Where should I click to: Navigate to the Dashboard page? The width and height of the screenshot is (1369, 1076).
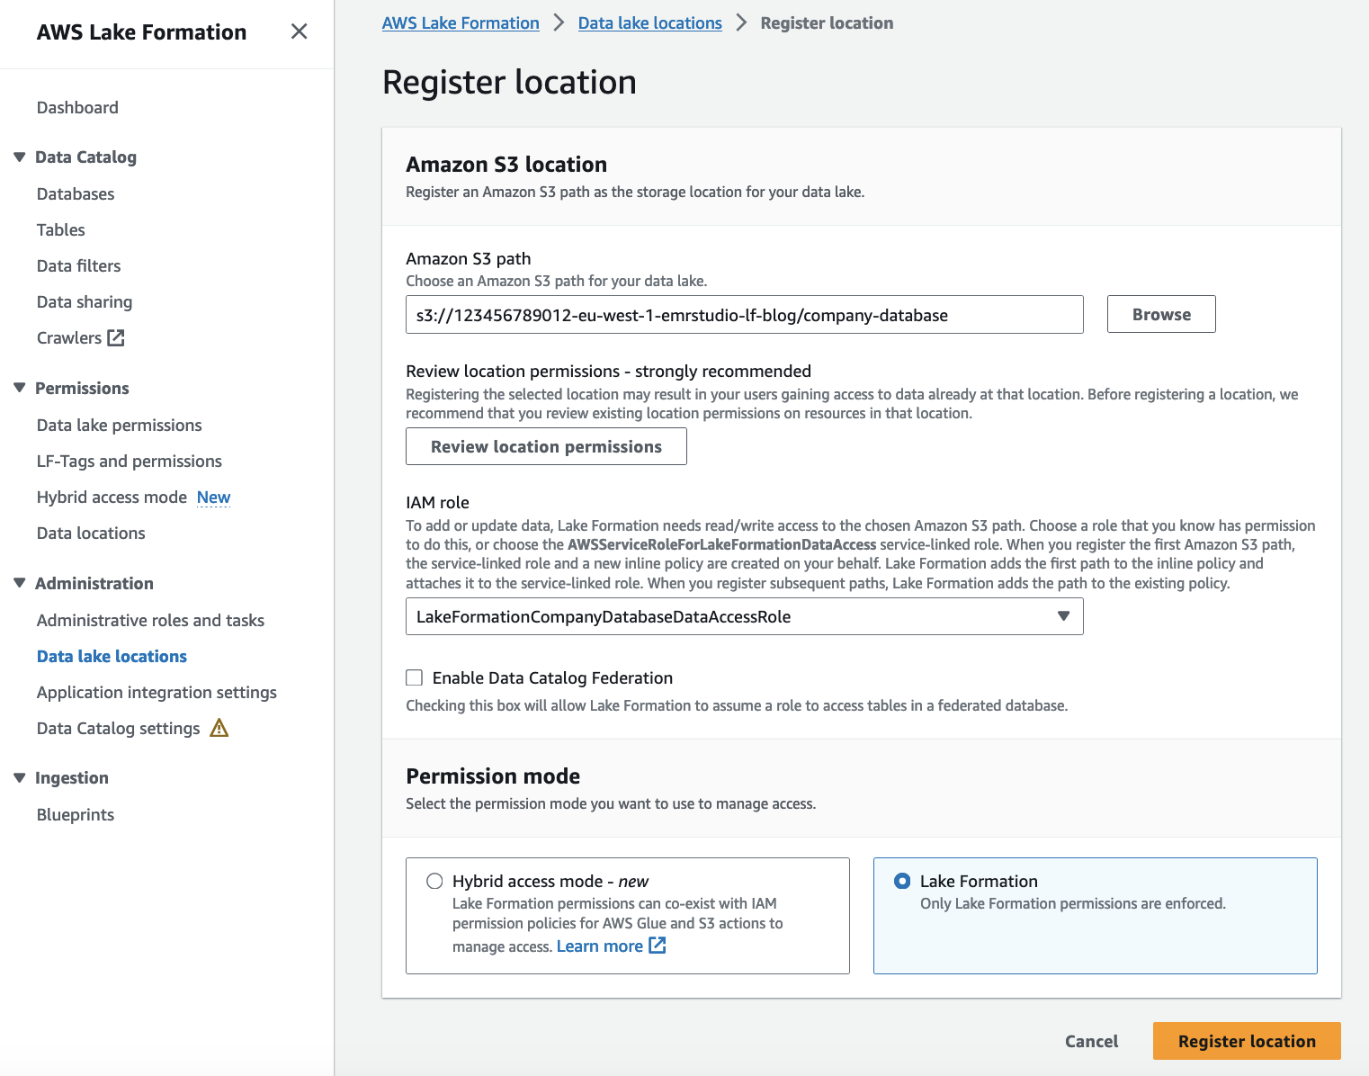click(x=77, y=107)
